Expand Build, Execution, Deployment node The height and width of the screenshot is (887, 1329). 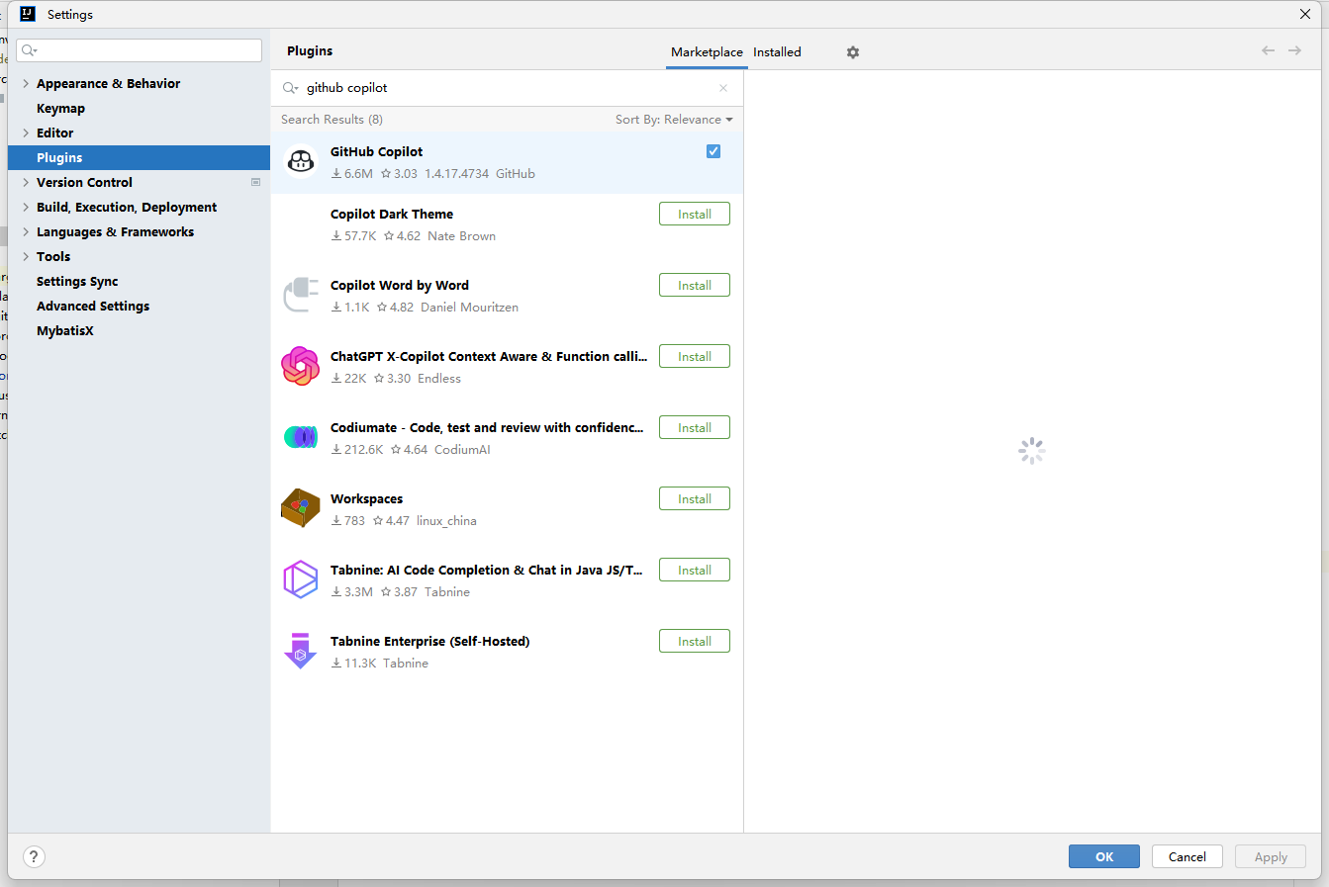[x=26, y=208]
